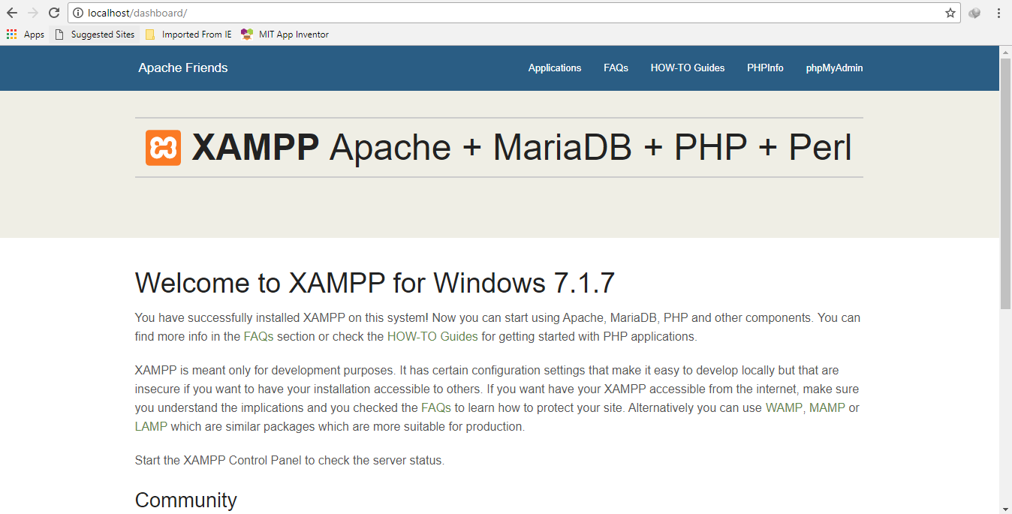Click the Community heading

(x=186, y=500)
